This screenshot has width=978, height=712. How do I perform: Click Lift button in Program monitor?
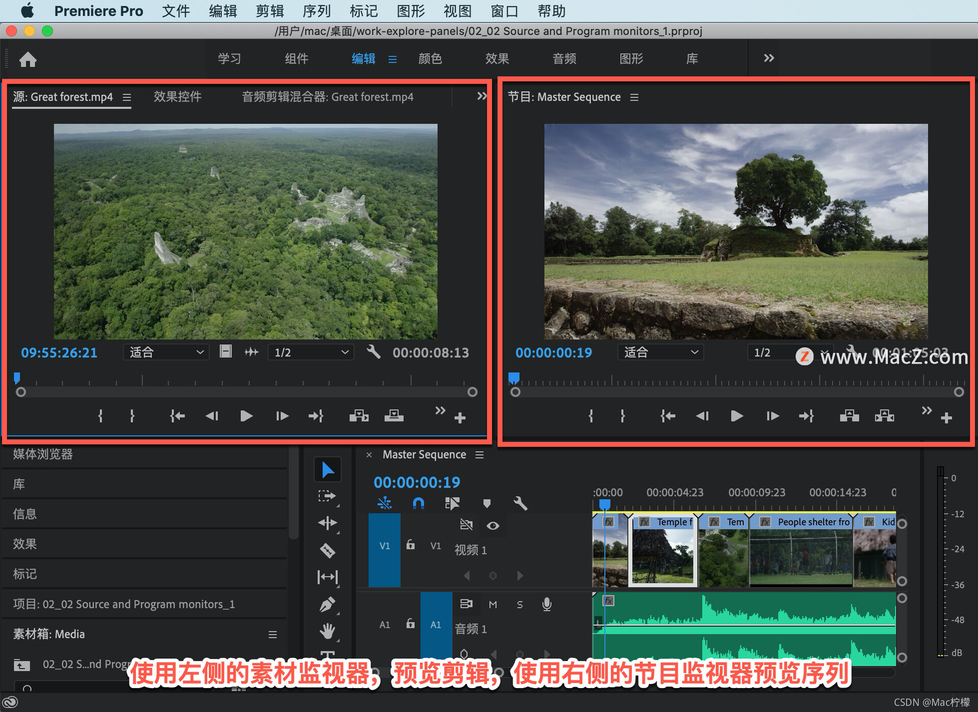point(849,416)
